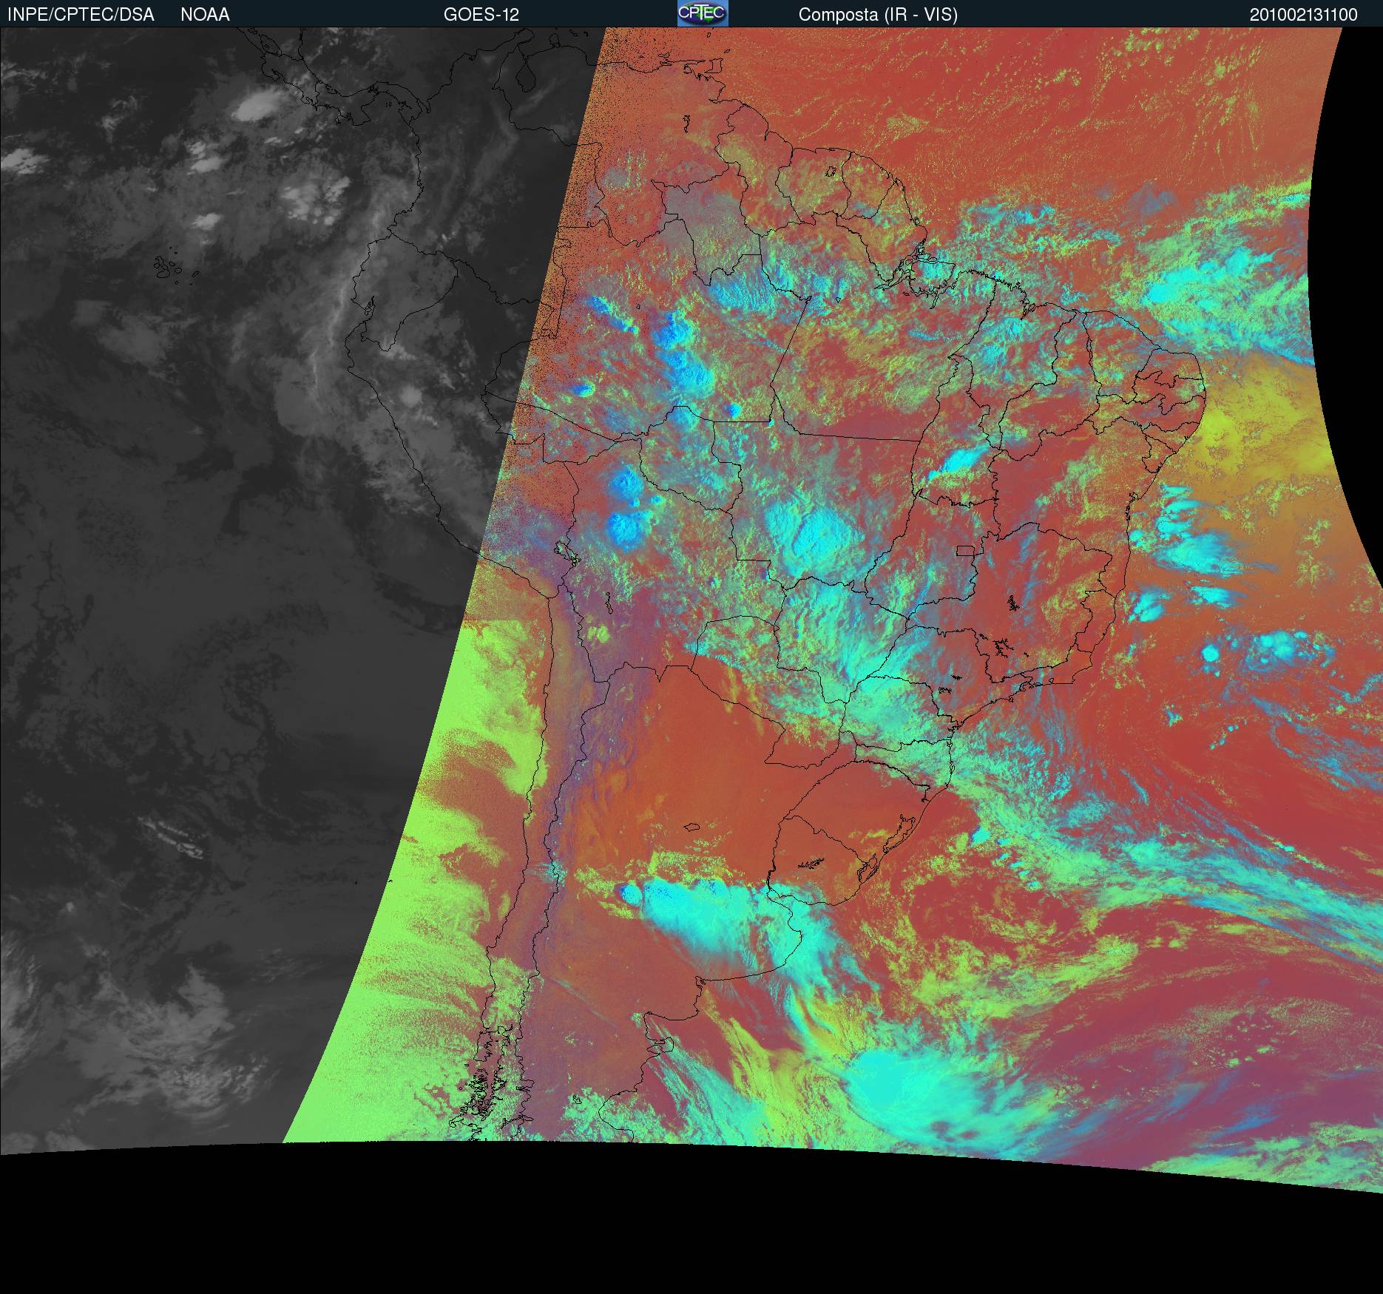The image size is (1383, 1294).
Task: Click the round cyan storm cell west of Buenos Aires
Action: [632, 894]
